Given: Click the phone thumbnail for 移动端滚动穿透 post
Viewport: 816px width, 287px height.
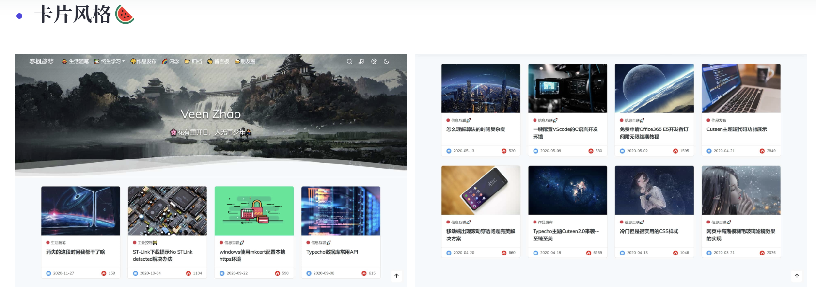Looking at the screenshot, I should tap(481, 190).
